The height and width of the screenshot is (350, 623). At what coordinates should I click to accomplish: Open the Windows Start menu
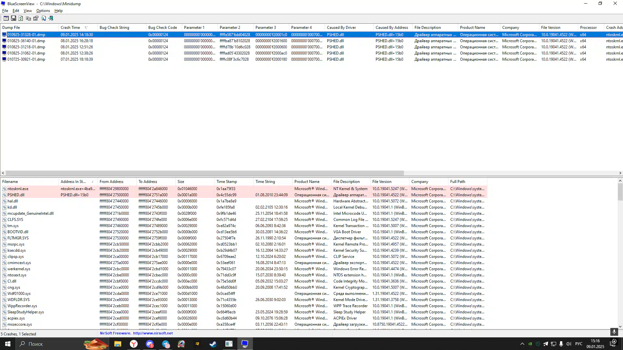tap(8, 344)
